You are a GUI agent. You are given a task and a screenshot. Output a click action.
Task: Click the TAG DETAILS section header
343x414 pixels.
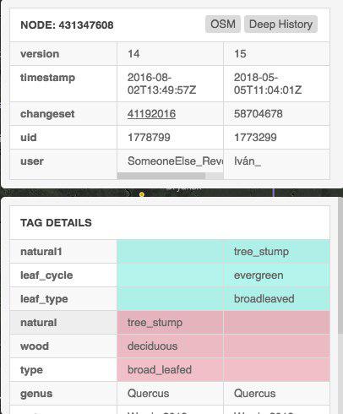(56, 223)
